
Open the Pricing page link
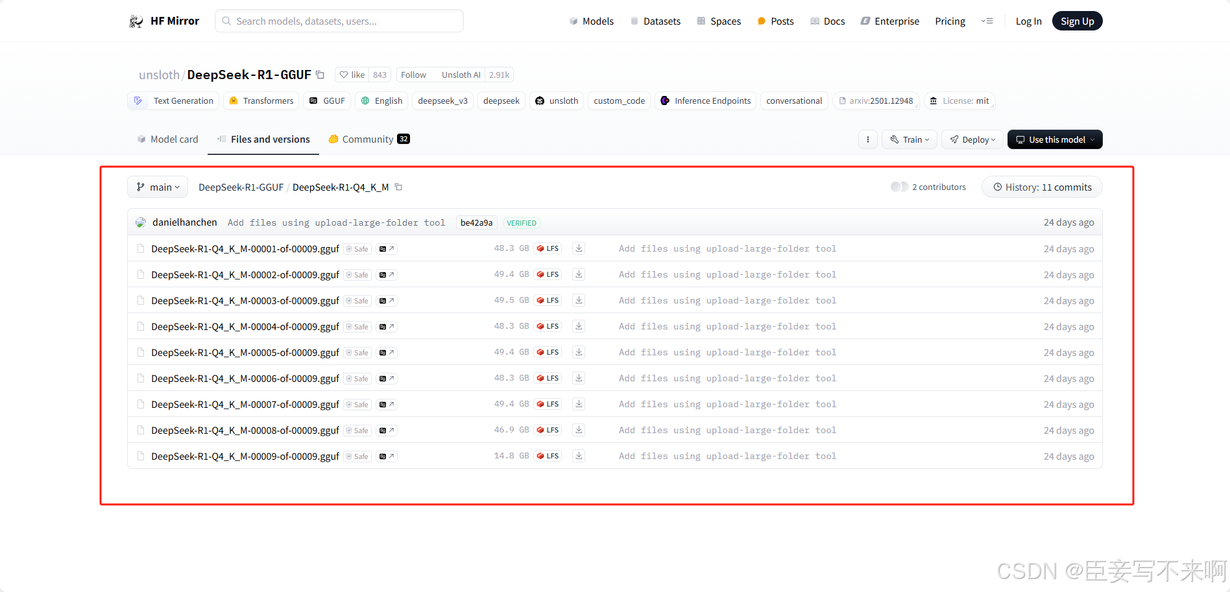[950, 21]
